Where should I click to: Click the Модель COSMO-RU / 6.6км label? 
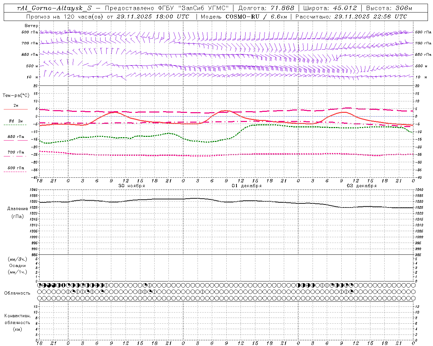click(244, 17)
